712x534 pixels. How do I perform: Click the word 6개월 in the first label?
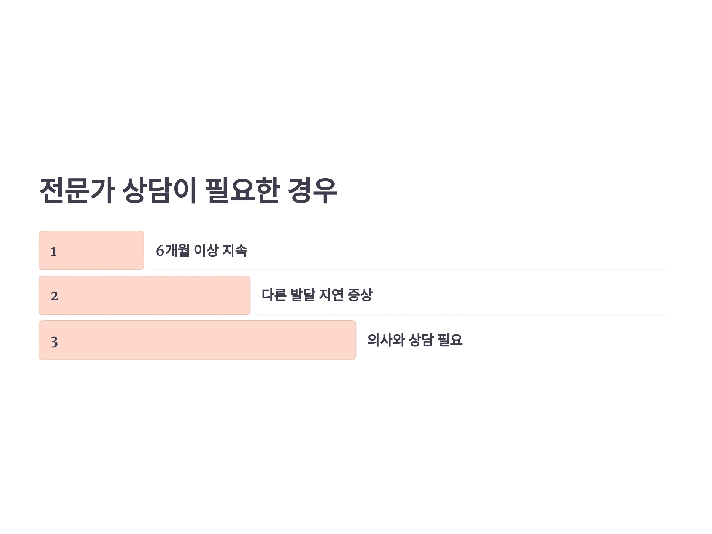coord(173,250)
